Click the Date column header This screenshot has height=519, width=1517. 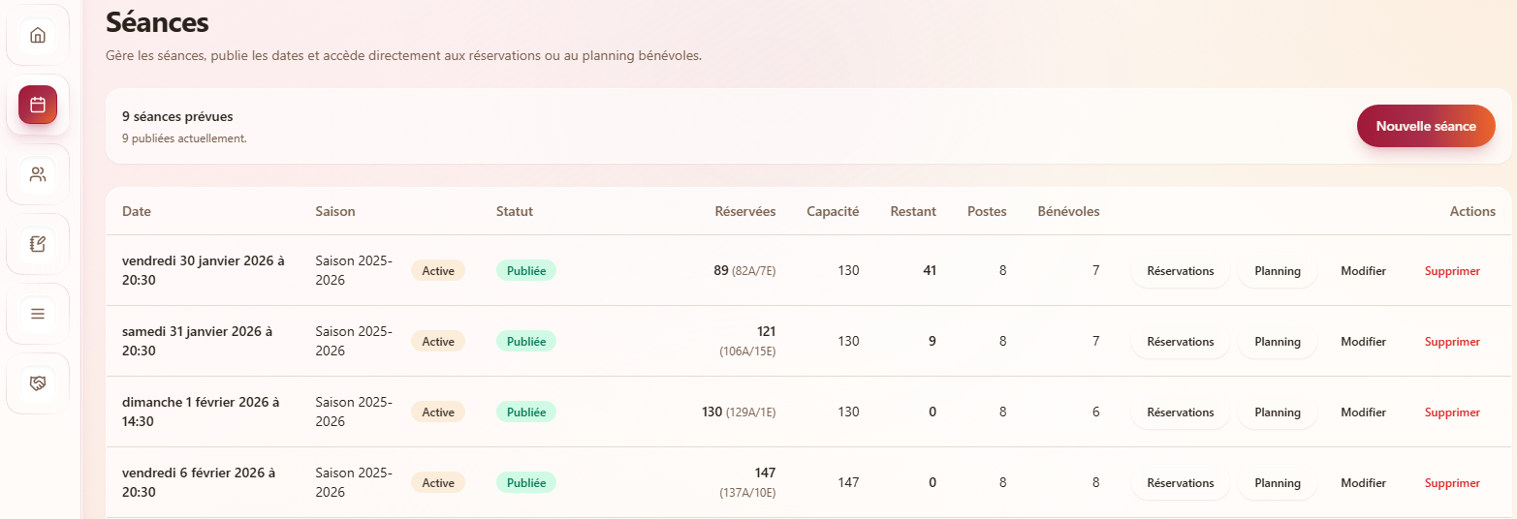point(137,211)
